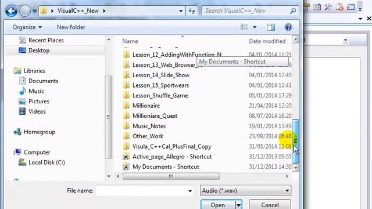Sort by the Name column header
The image size is (372, 209).
[130, 41]
